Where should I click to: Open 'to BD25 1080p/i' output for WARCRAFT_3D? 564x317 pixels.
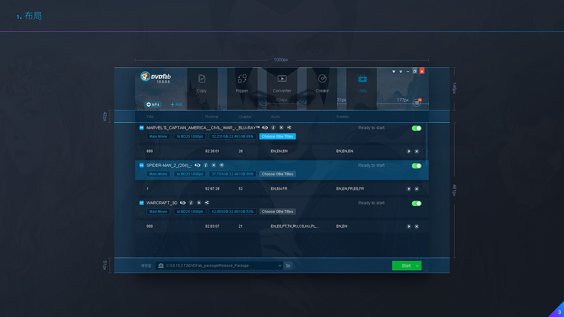point(190,212)
